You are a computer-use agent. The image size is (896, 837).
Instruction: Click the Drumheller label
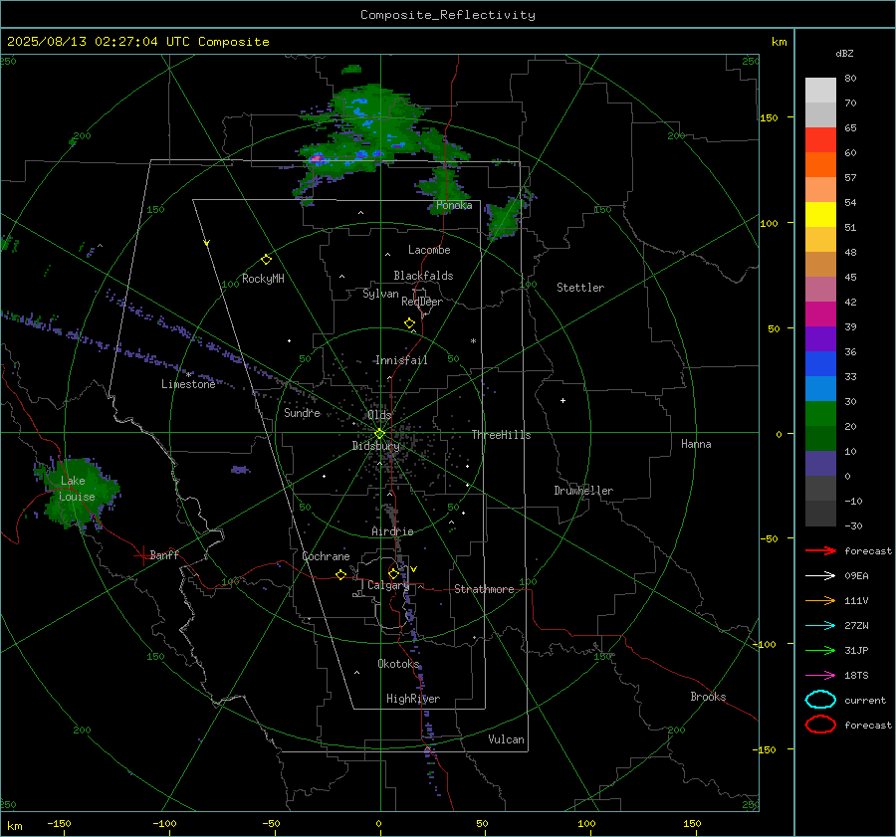point(583,491)
